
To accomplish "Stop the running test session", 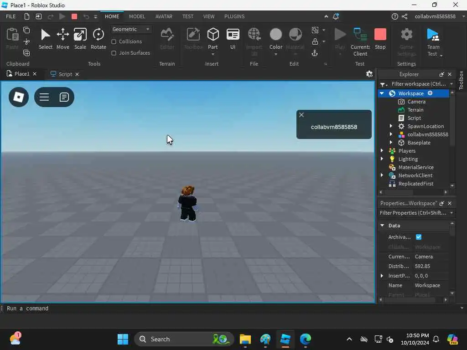I will 380,39.
